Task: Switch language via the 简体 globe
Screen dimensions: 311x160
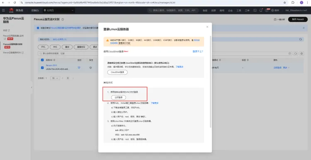Action: 275,10
